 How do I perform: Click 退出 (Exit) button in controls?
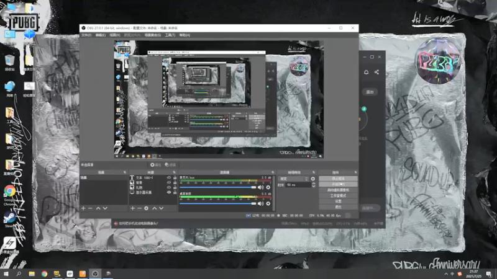click(x=338, y=207)
